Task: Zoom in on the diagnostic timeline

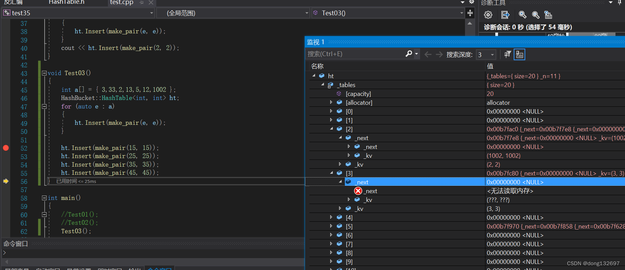Action: point(523,15)
